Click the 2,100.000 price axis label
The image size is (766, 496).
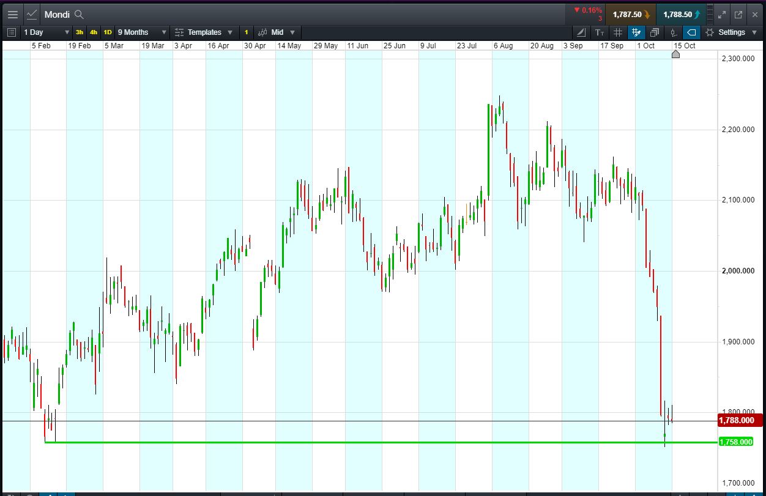(738, 200)
